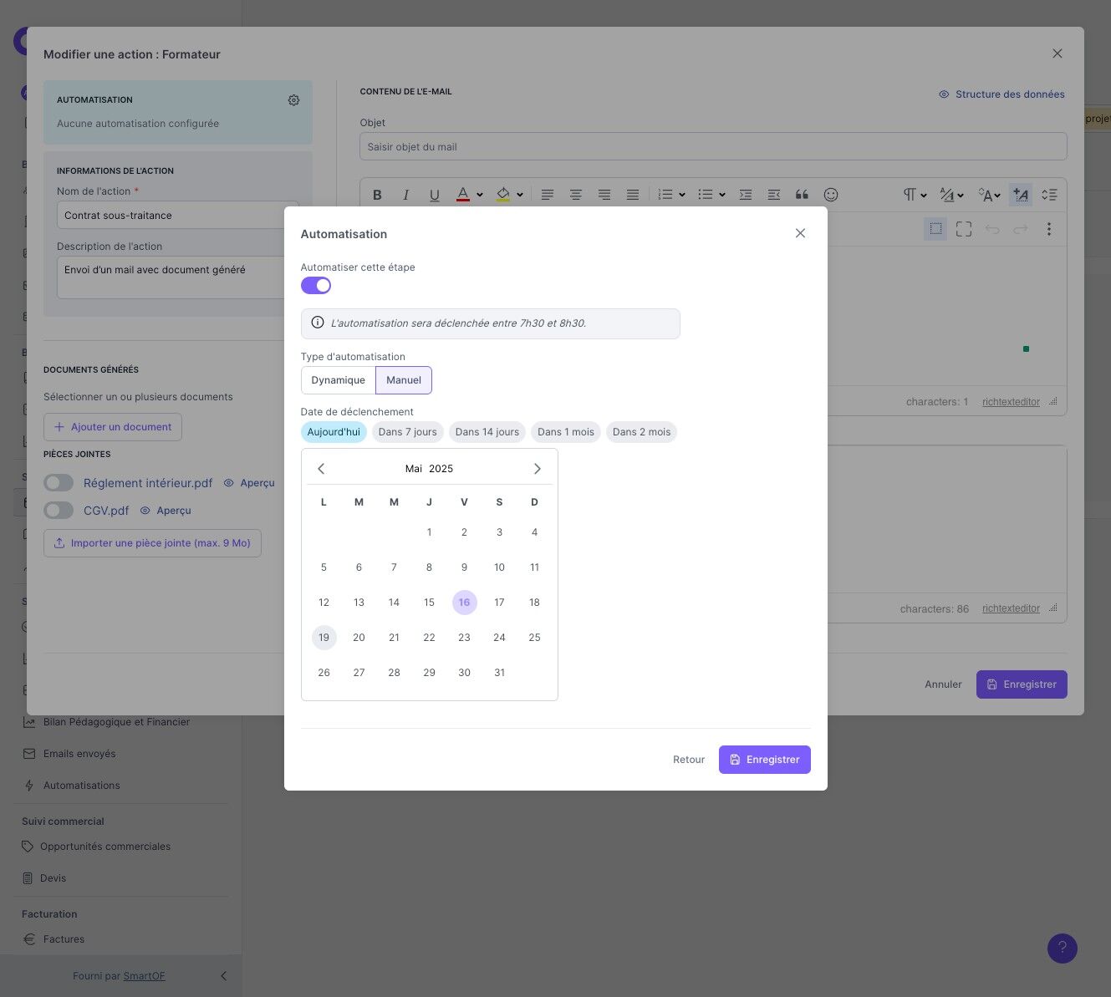The width and height of the screenshot is (1111, 997).
Task: Click the Objet mail subject field
Action: click(713, 146)
